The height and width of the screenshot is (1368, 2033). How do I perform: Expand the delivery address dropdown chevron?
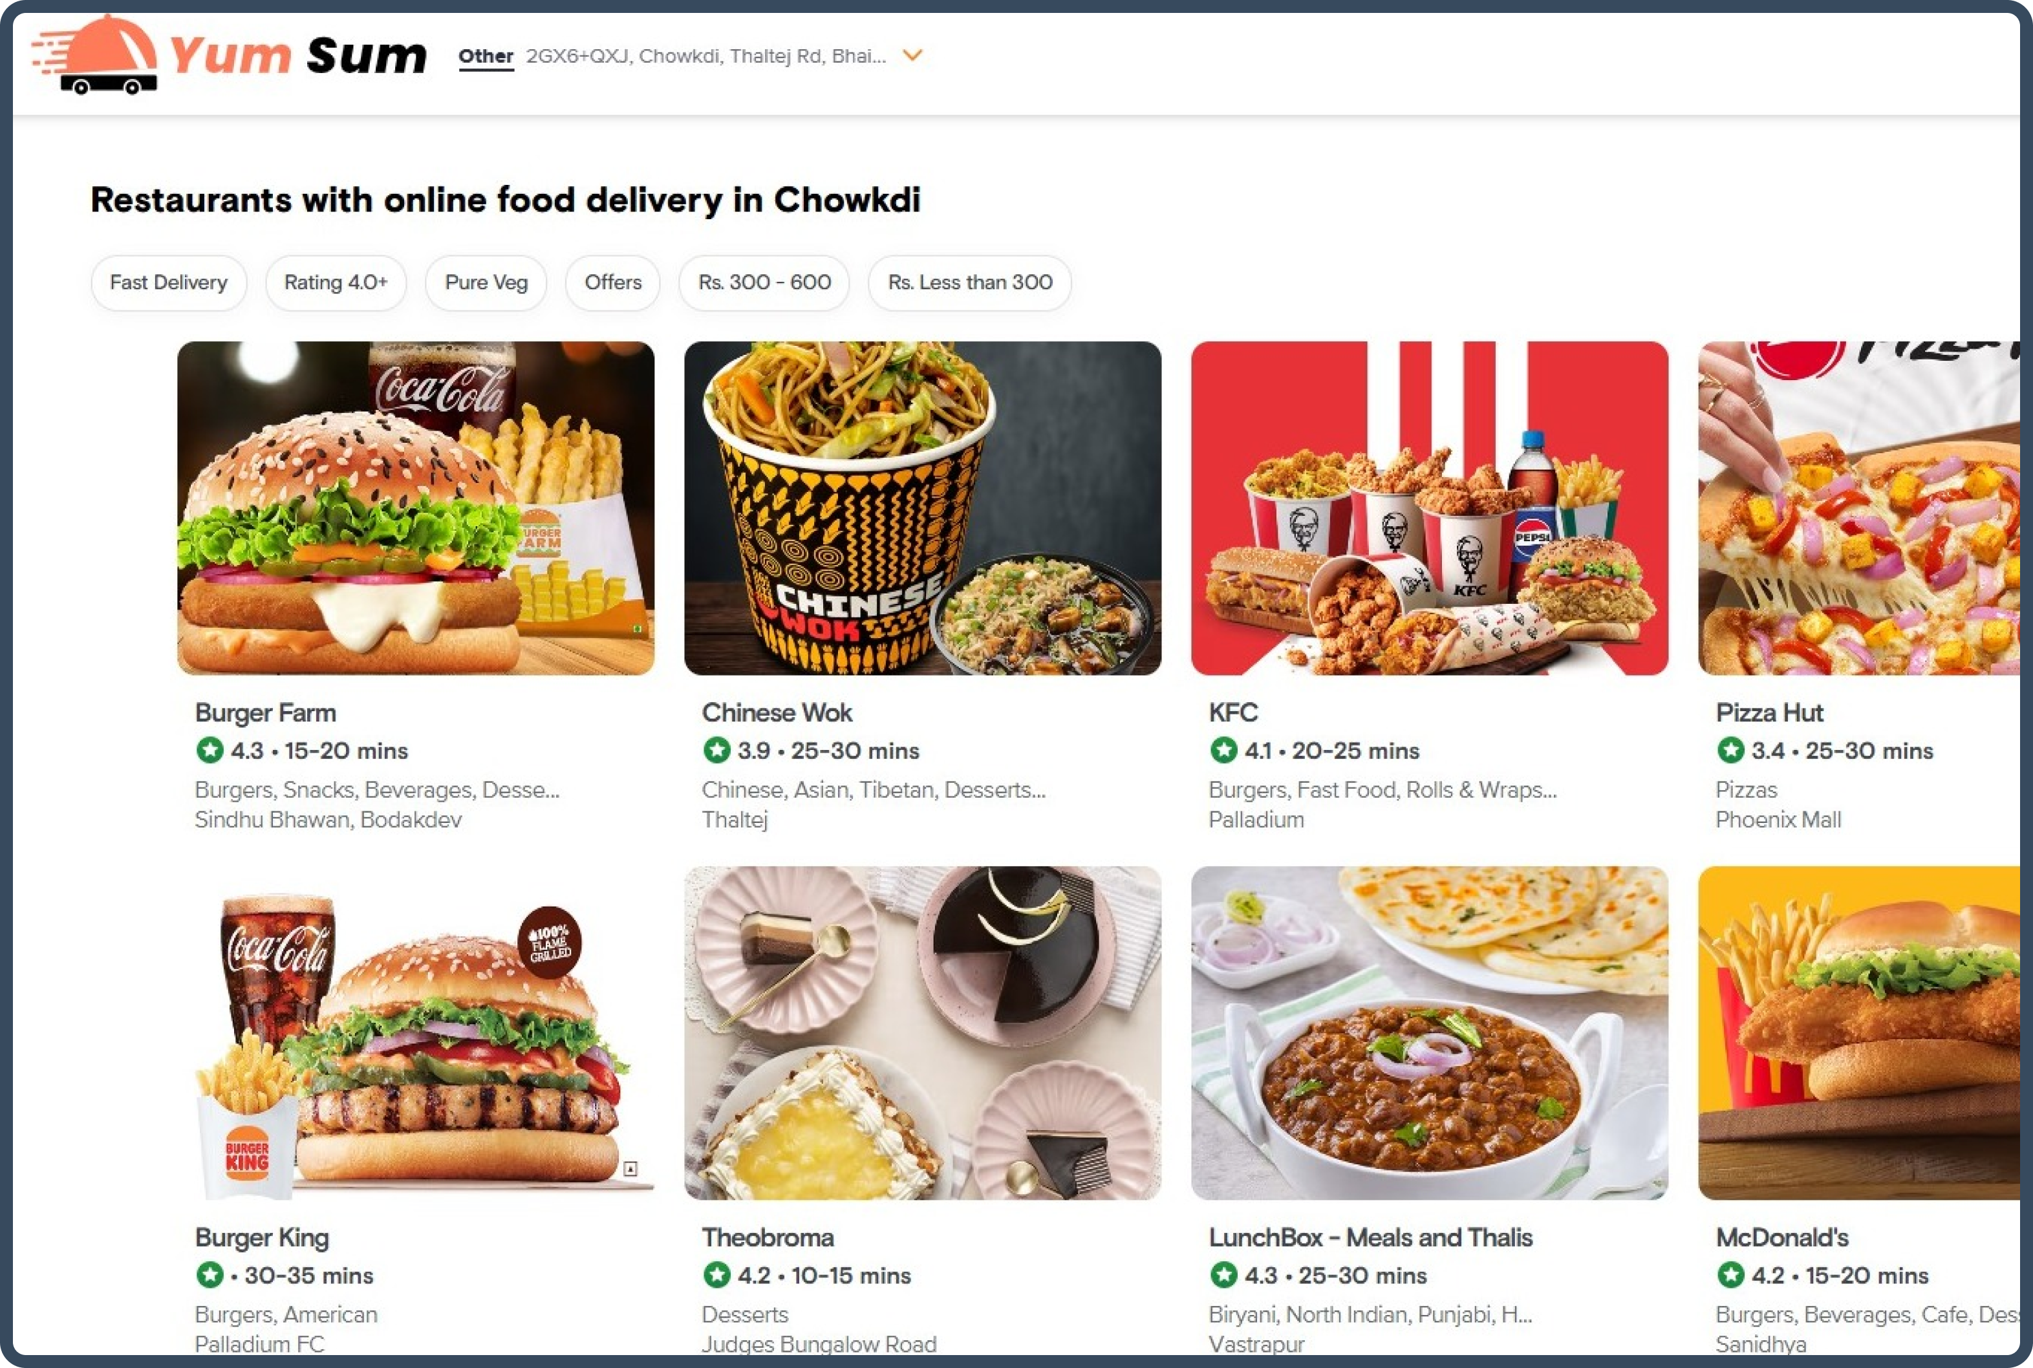tap(912, 55)
